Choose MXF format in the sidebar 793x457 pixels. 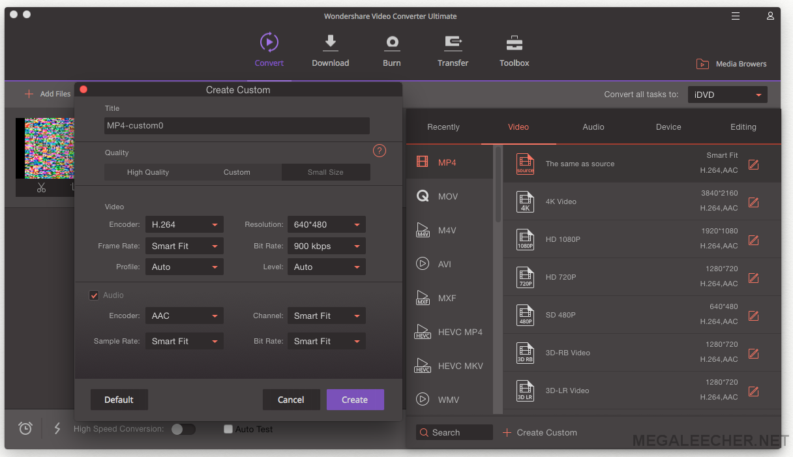(450, 298)
